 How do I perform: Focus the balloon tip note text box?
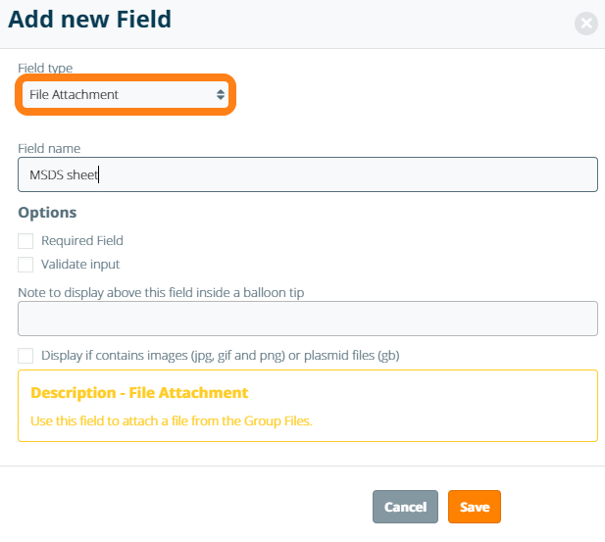pyautogui.click(x=307, y=319)
